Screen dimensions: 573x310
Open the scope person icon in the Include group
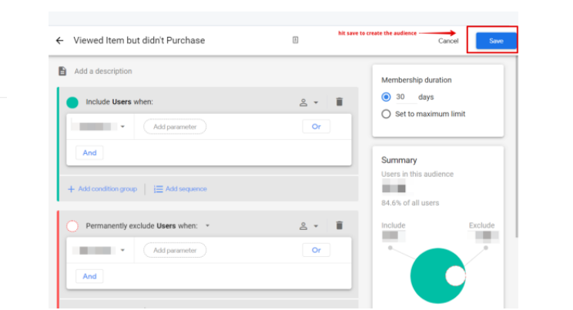coord(303,102)
